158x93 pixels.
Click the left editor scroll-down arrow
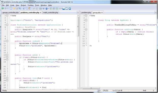(x=78, y=88)
